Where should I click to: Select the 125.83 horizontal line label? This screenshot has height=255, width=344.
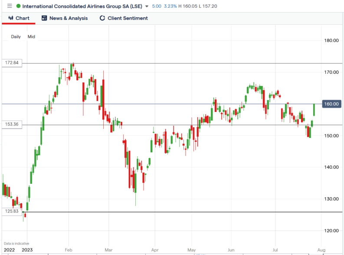point(12,212)
